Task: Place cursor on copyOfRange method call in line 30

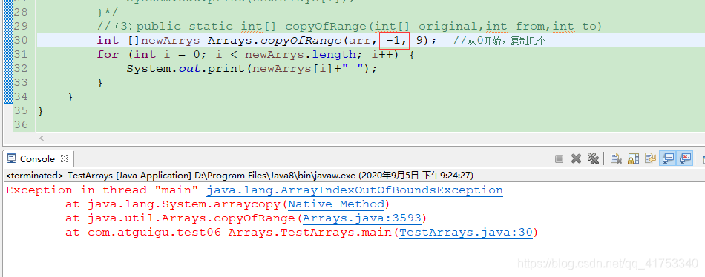Action: click(x=302, y=41)
